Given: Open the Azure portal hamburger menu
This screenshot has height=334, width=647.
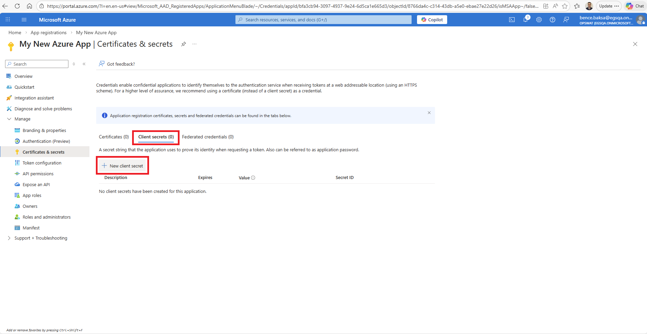Looking at the screenshot, I should [x=24, y=20].
